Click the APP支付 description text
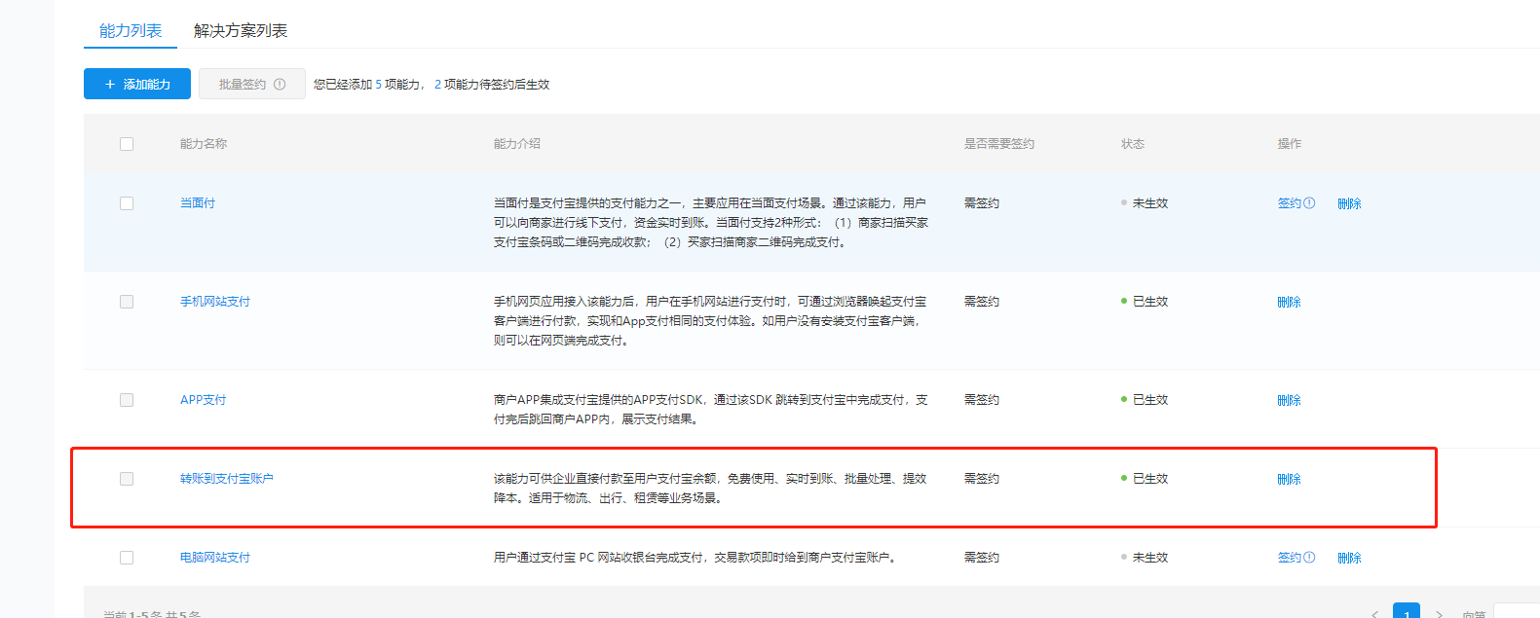Screen dimensions: 1540x618 click(711, 410)
